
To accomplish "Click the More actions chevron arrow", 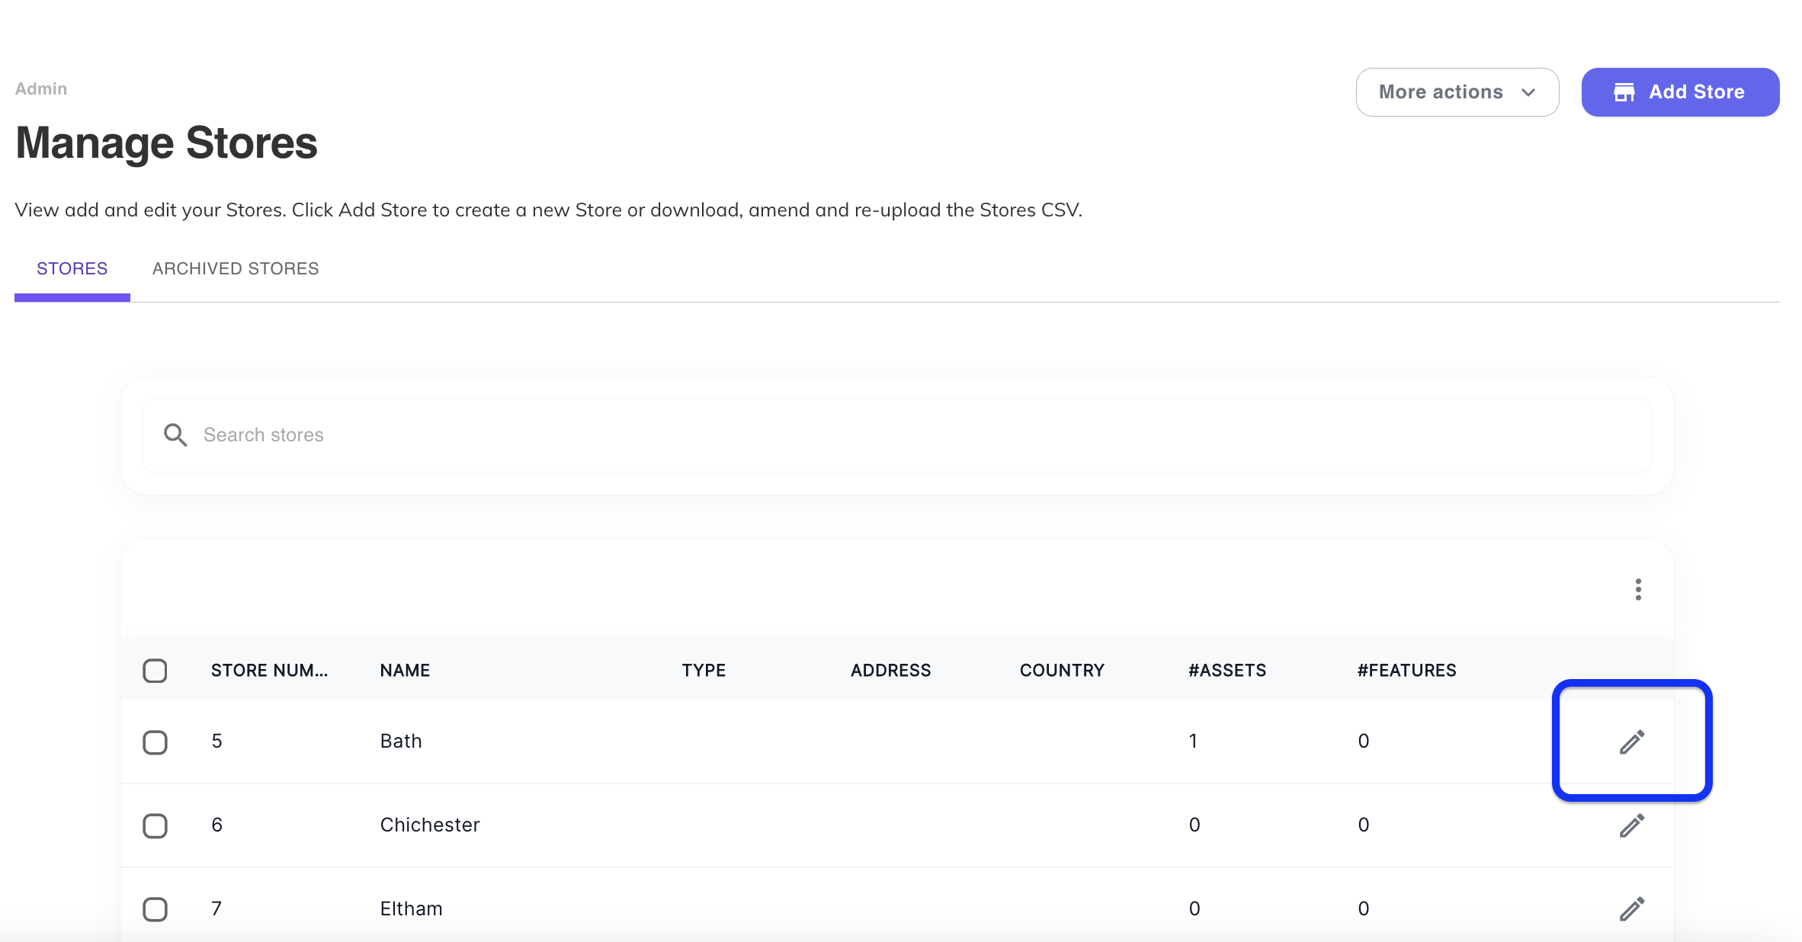I will [x=1528, y=92].
